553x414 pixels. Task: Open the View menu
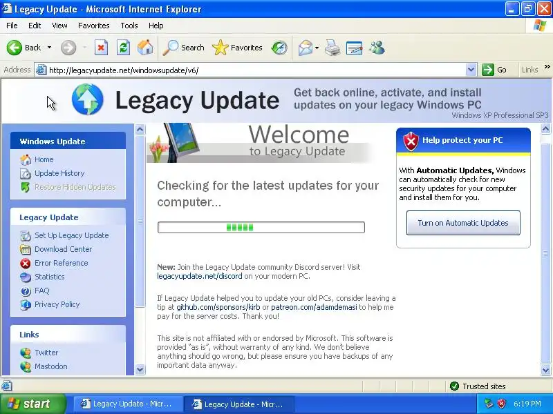coord(59,26)
